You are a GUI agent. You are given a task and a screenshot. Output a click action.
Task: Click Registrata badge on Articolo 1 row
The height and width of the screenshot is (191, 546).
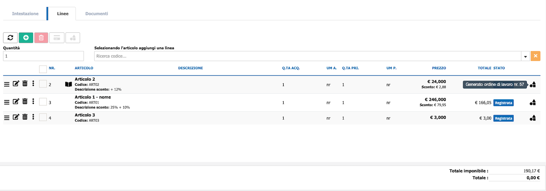click(503, 102)
